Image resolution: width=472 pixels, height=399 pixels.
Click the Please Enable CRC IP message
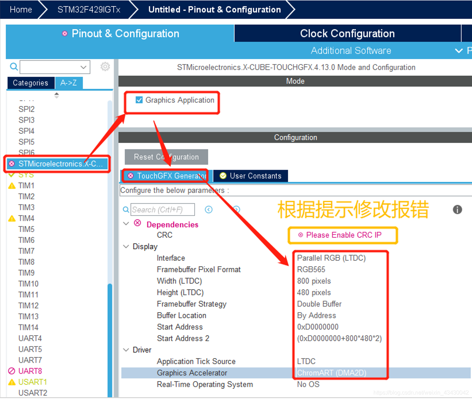[x=344, y=235]
